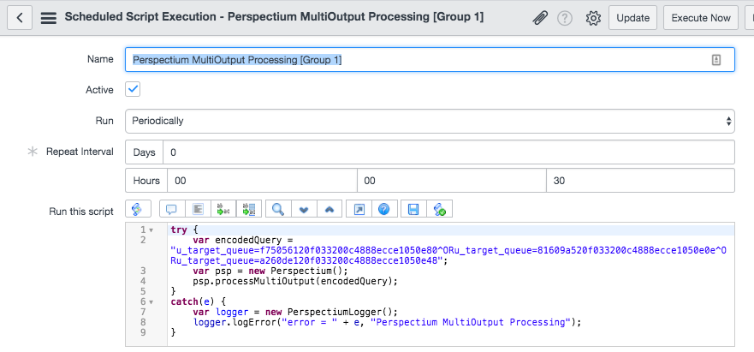This screenshot has width=754, height=352.
Task: Click the repeat interval minutes field
Action: [x=452, y=181]
